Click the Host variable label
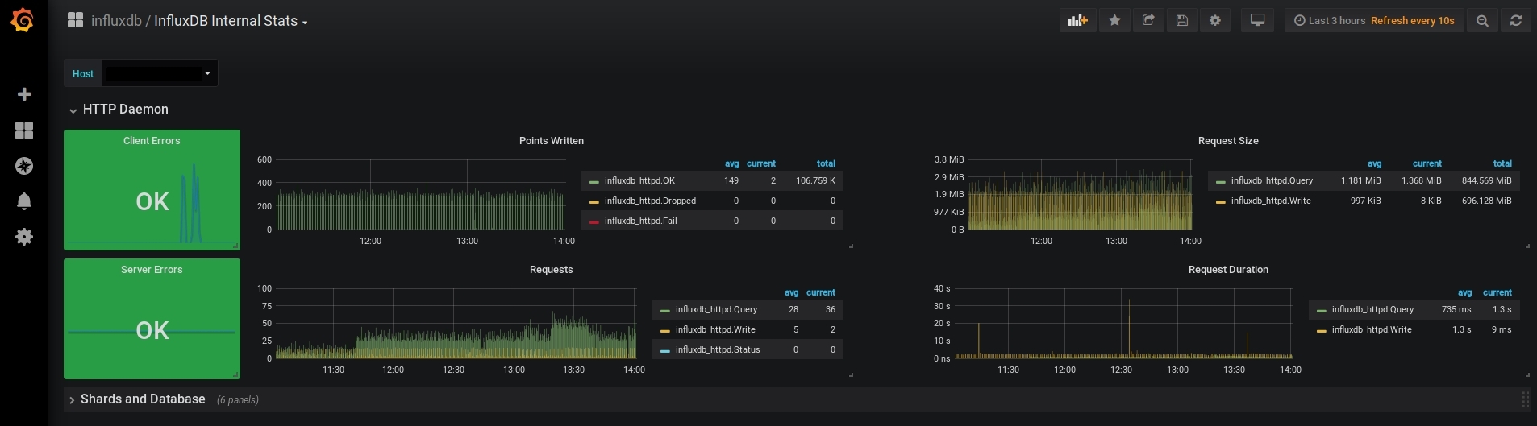The height and width of the screenshot is (426, 1537). (83, 73)
